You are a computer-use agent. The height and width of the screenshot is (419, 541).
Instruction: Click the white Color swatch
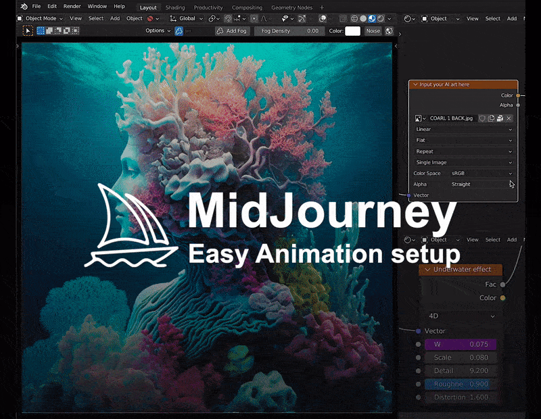[x=352, y=31]
